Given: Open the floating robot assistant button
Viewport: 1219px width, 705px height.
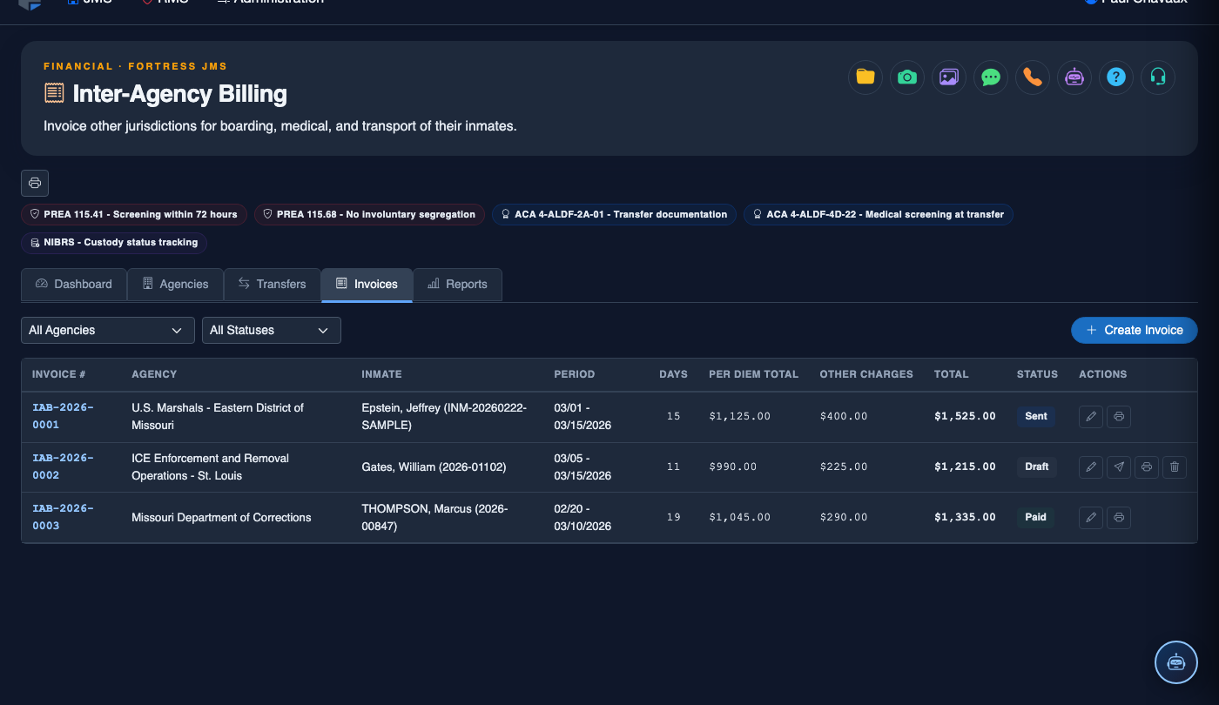Looking at the screenshot, I should [1176, 662].
